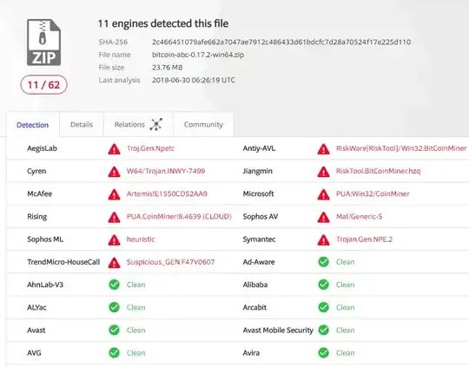
Task: Click the 23.76 MB file size value
Action: [x=167, y=68]
